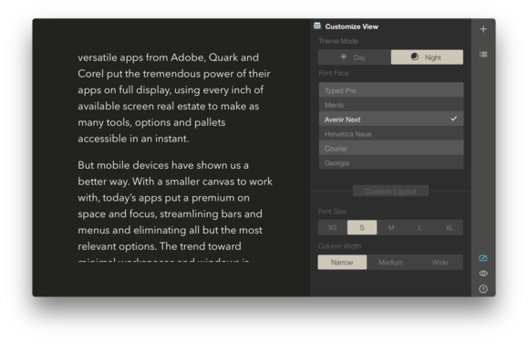The width and height of the screenshot is (528, 343).
Task: Click the Customize View typewriter icon
Action: click(x=317, y=26)
